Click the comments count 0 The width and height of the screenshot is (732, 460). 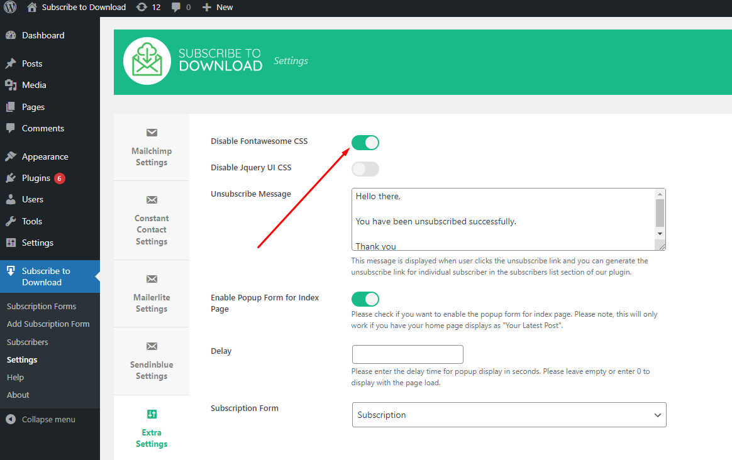coord(188,8)
